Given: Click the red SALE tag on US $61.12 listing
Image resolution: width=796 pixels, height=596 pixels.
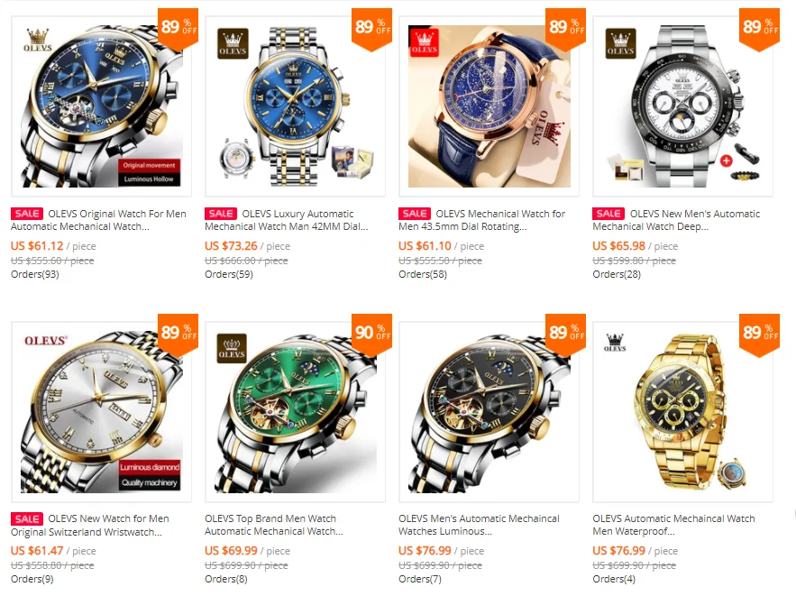Looking at the screenshot, I should point(27,214).
